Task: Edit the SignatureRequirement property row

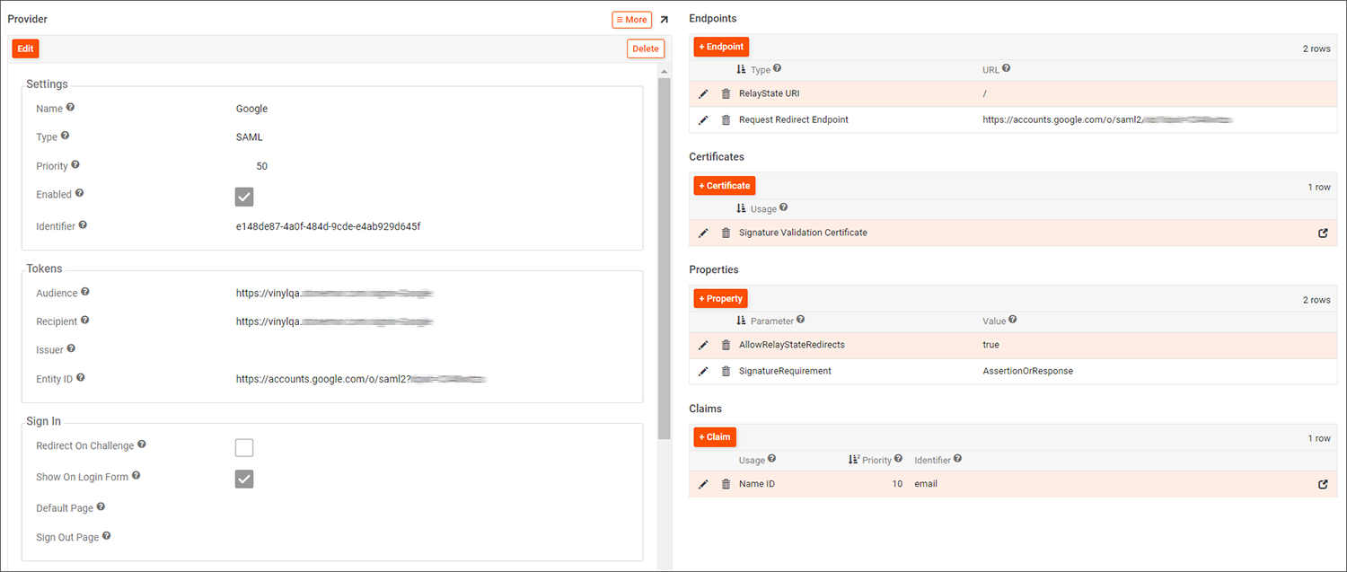Action: 703,372
